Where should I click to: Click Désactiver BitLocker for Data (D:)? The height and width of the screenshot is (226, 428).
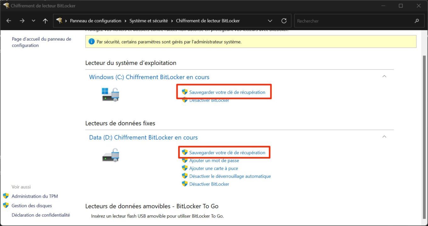tap(209, 184)
